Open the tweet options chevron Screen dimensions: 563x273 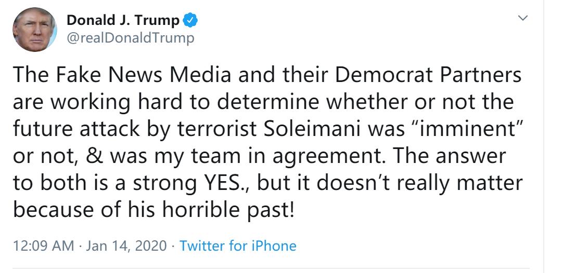(523, 19)
